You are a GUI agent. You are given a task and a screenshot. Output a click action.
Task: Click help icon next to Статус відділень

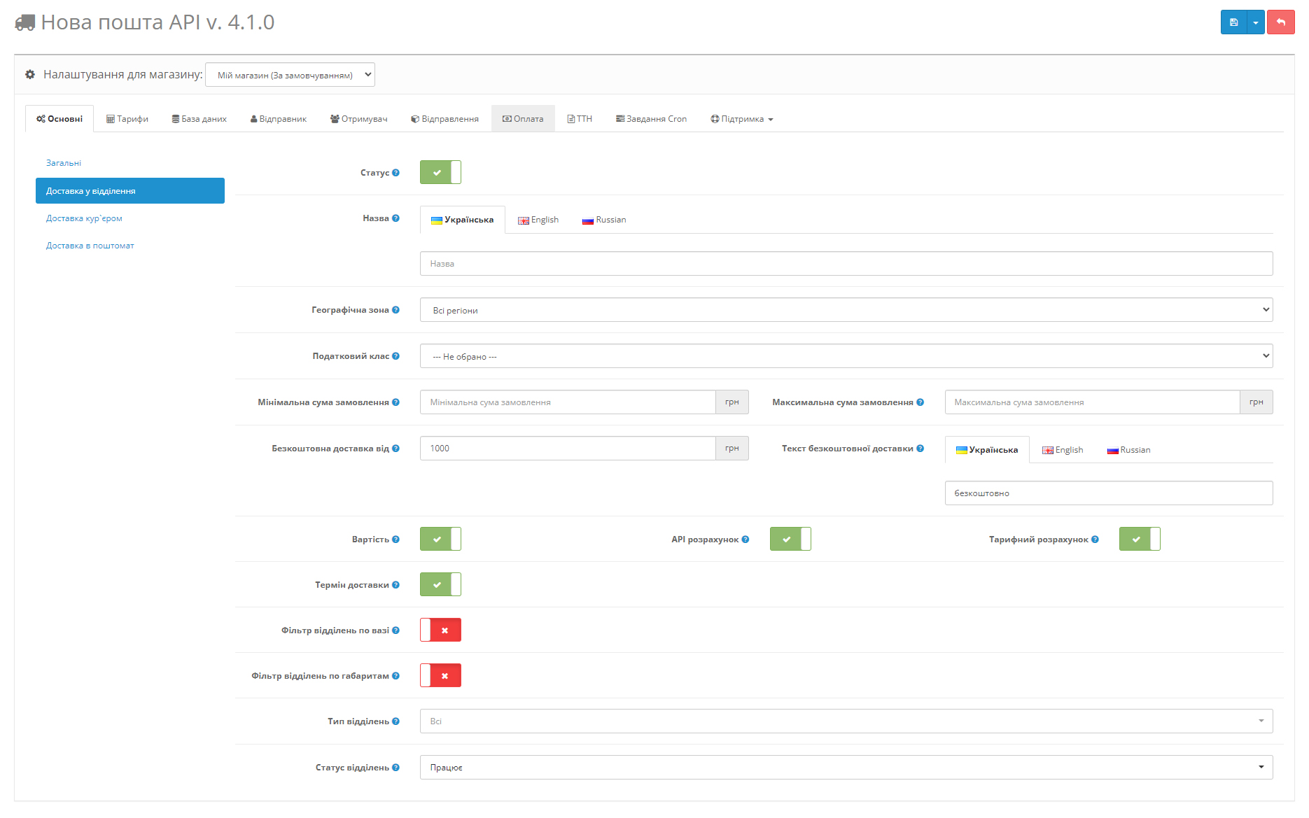(x=395, y=768)
